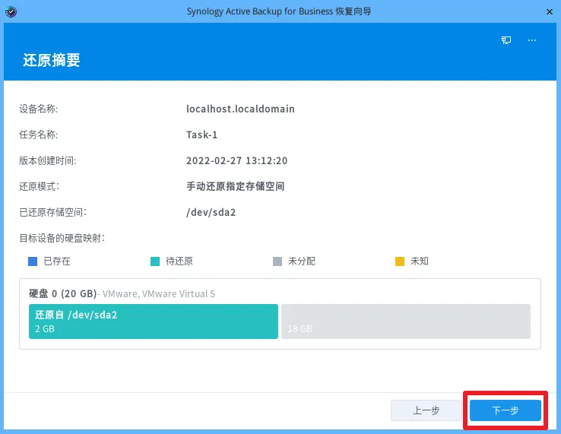Click the 任务名称 label

[x=39, y=135]
